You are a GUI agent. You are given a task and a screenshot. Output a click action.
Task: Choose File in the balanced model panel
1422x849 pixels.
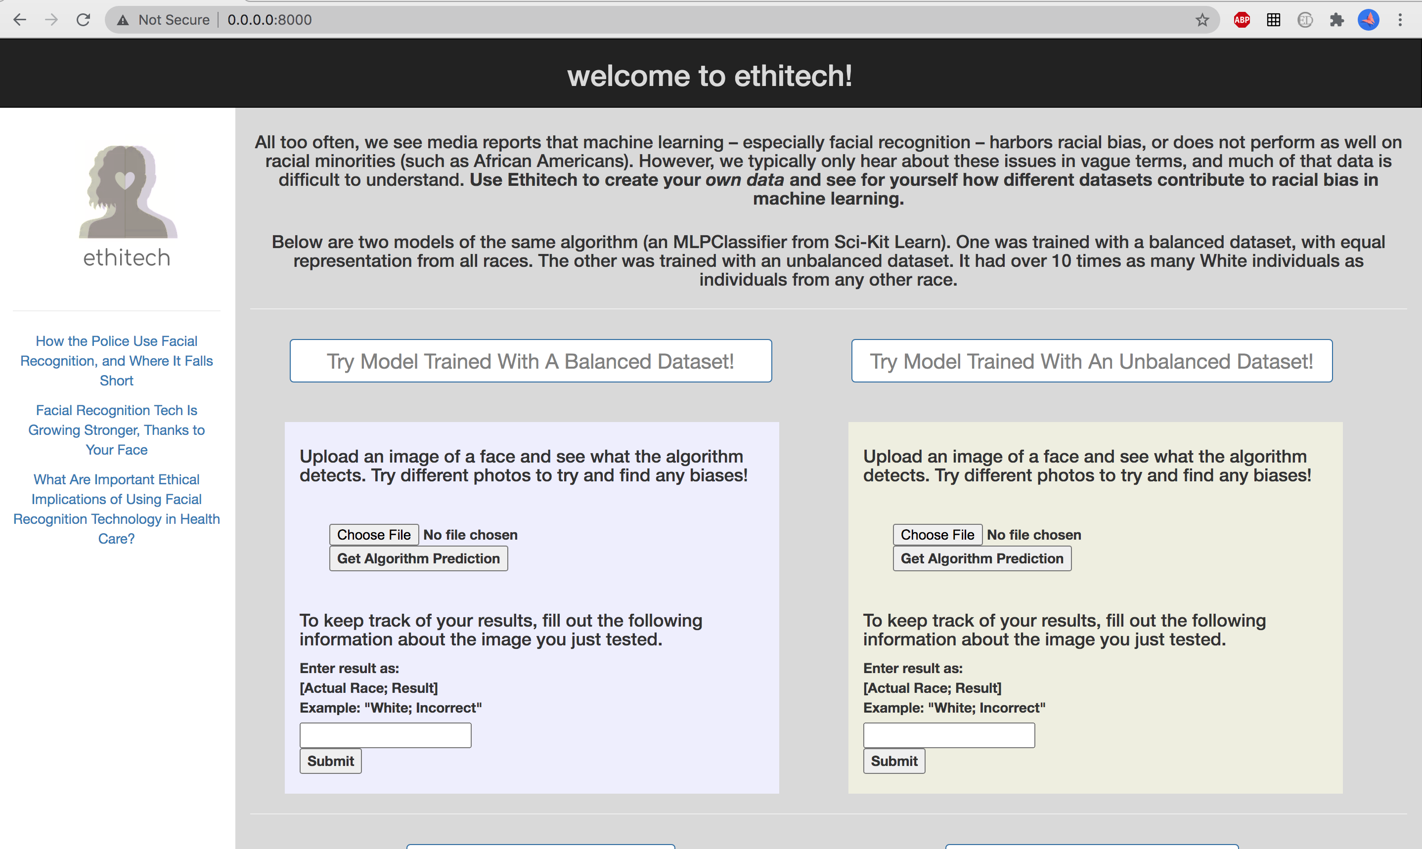(x=374, y=534)
